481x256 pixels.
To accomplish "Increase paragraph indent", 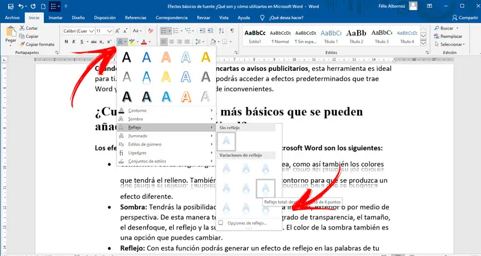I will [x=210, y=31].
